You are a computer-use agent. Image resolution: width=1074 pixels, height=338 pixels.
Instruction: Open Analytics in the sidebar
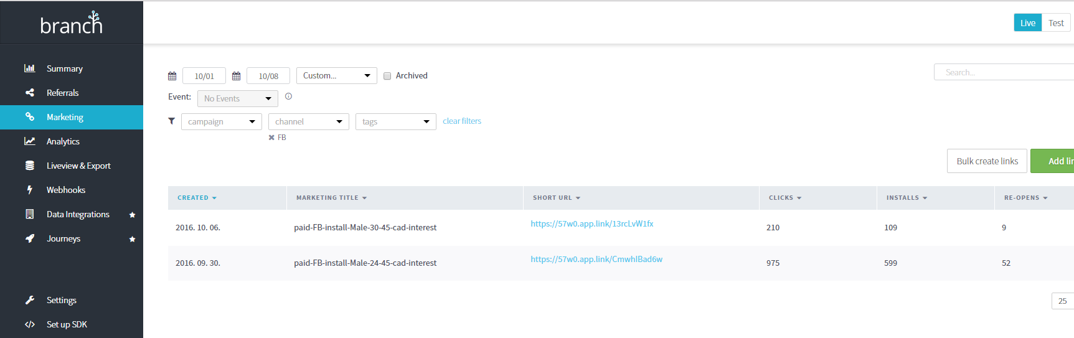pos(63,141)
